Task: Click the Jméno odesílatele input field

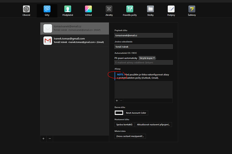Action: pos(143,47)
